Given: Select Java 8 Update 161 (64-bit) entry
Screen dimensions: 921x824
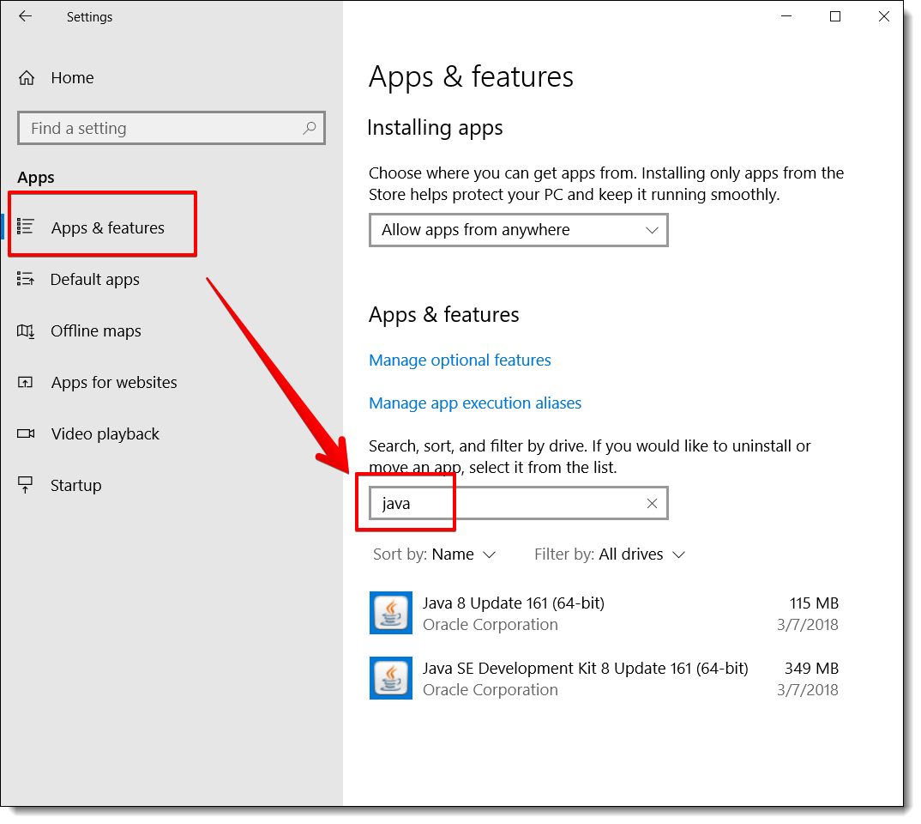Looking at the screenshot, I should (x=604, y=613).
